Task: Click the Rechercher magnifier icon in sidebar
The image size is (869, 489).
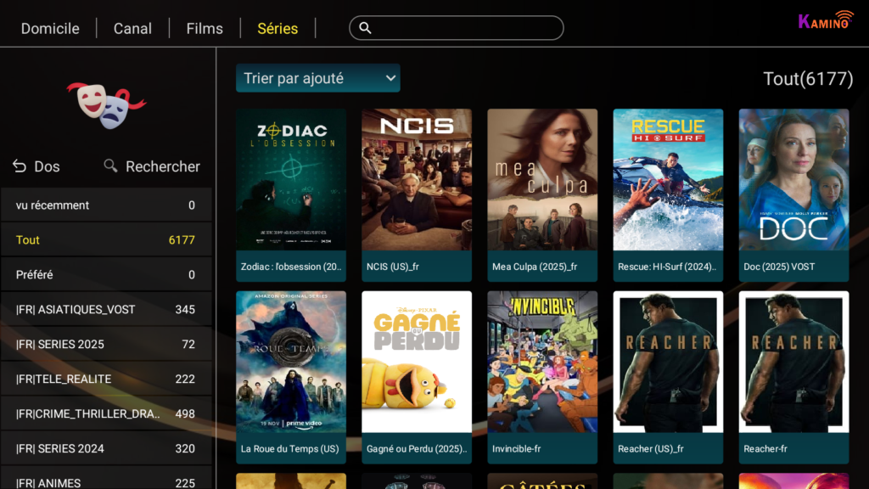Action: (110, 166)
